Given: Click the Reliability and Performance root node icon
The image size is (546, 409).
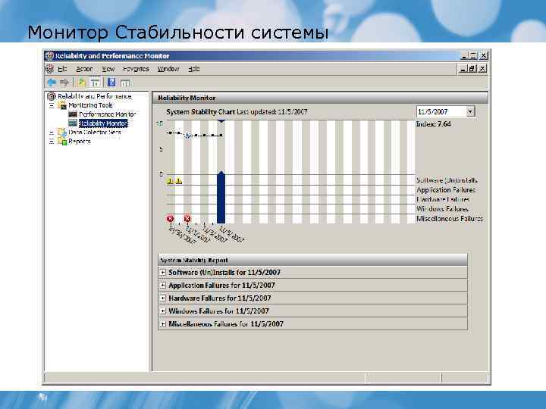Looking at the screenshot, I should pos(52,96).
